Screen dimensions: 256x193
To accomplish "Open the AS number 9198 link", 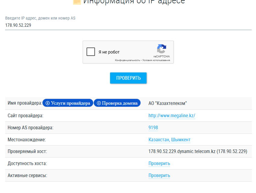I will point(153,127).
